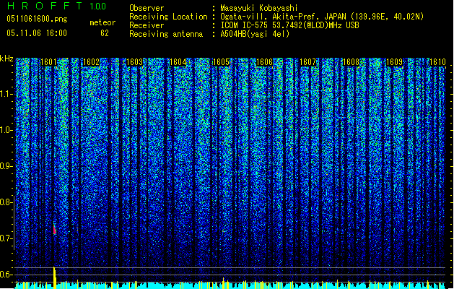
Task: Select the filename 0511061600.png
Action: (x=37, y=19)
